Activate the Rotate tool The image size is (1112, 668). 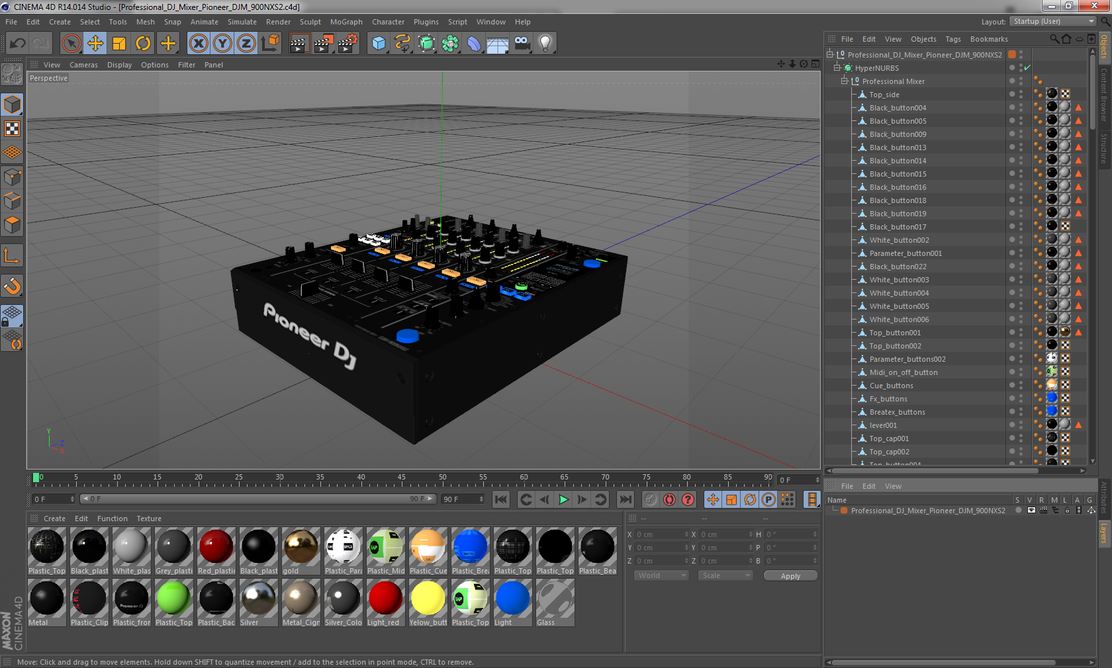[x=143, y=44]
